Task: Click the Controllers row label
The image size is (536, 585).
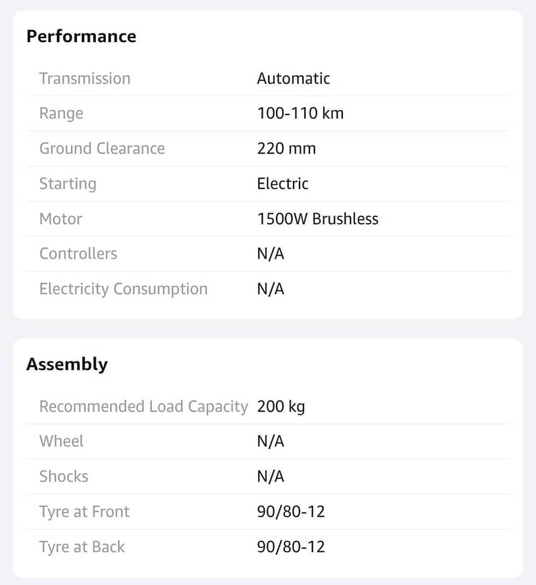Action: coord(78,254)
